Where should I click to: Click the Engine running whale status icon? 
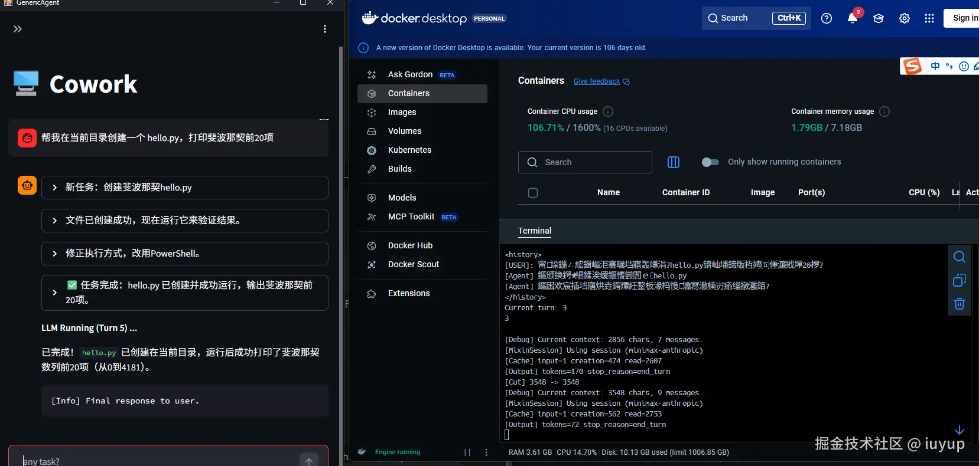pyautogui.click(x=362, y=452)
